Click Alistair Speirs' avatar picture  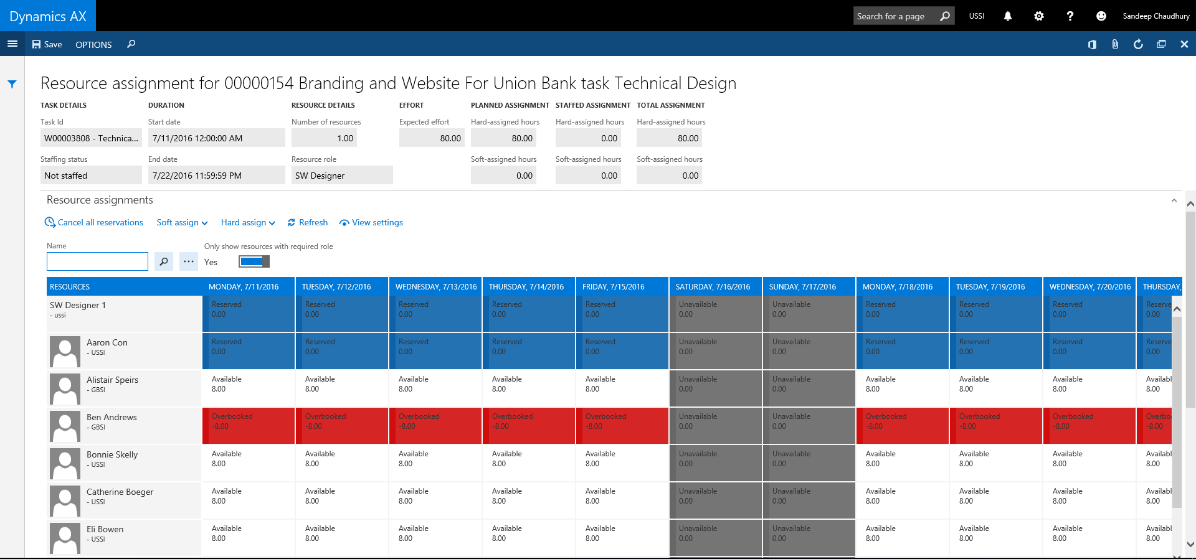(65, 388)
